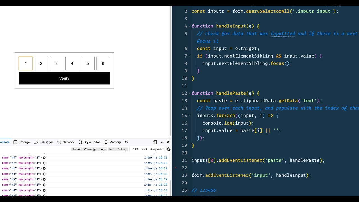Enable the Requests console filter
The width and height of the screenshot is (359, 202).
pos(157,149)
